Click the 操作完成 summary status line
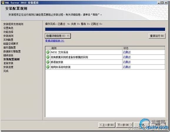This screenshot has width=170, height=132. click(74, 24)
